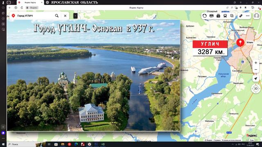Toggle the 3D map tilt control
This screenshot has width=262, height=147.
[256, 89]
